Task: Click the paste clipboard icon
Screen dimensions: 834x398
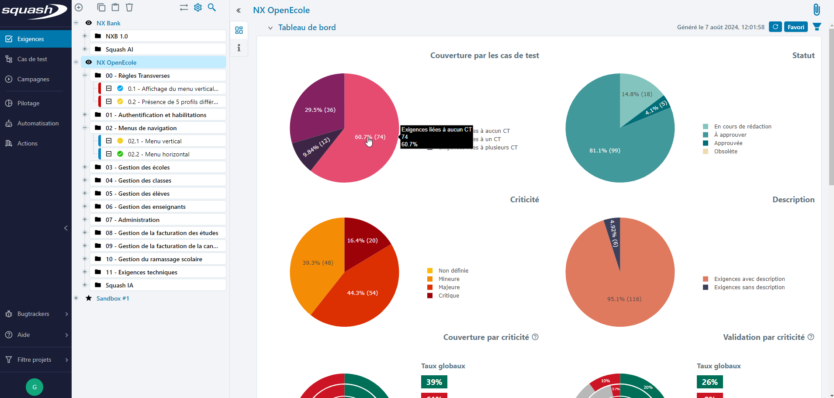Action: point(115,7)
